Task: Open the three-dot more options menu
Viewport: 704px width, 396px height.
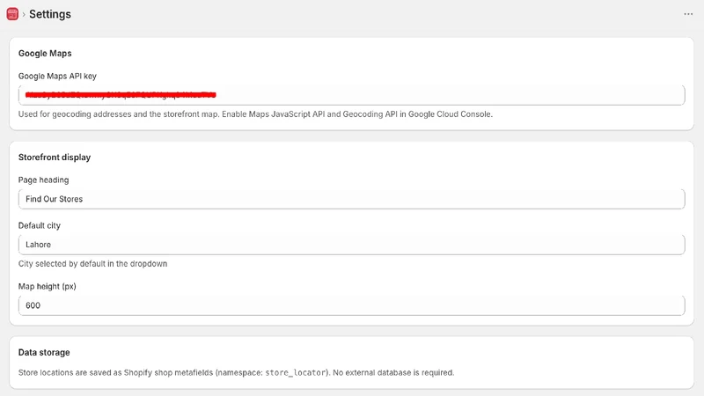Action: pyautogui.click(x=688, y=14)
